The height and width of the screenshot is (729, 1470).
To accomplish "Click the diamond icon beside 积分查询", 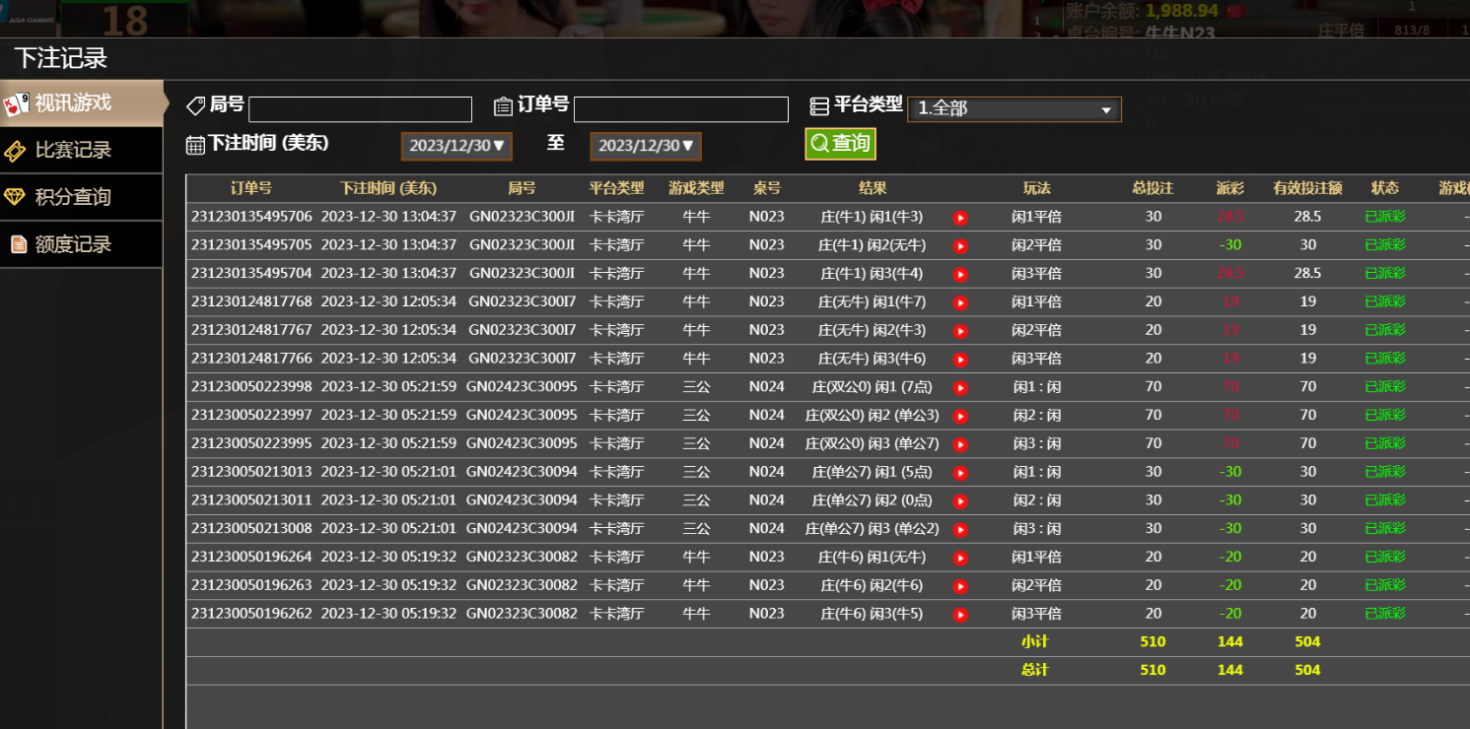I will 15,196.
